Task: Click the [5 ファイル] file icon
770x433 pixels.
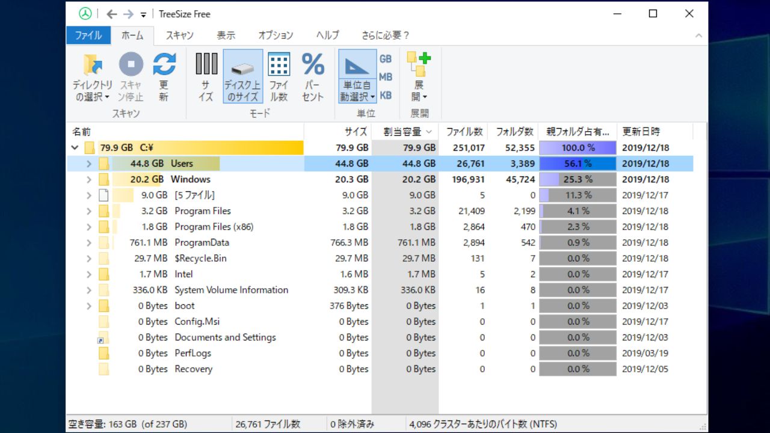Action: [104, 195]
